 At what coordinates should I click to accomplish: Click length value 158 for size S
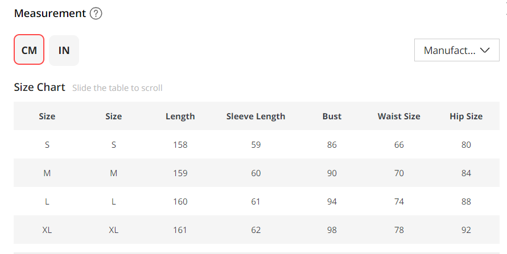[180, 145]
